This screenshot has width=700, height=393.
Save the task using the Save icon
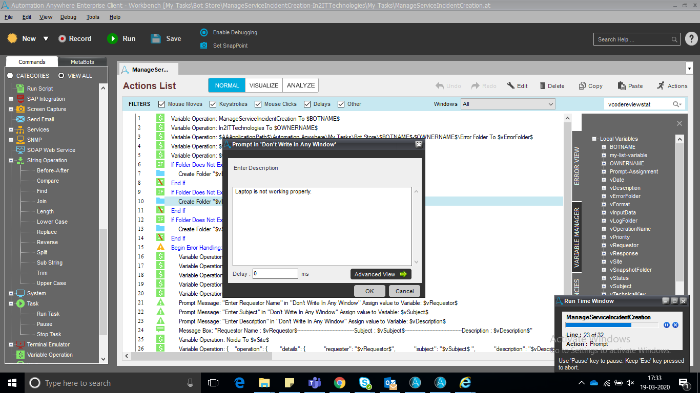tap(156, 38)
